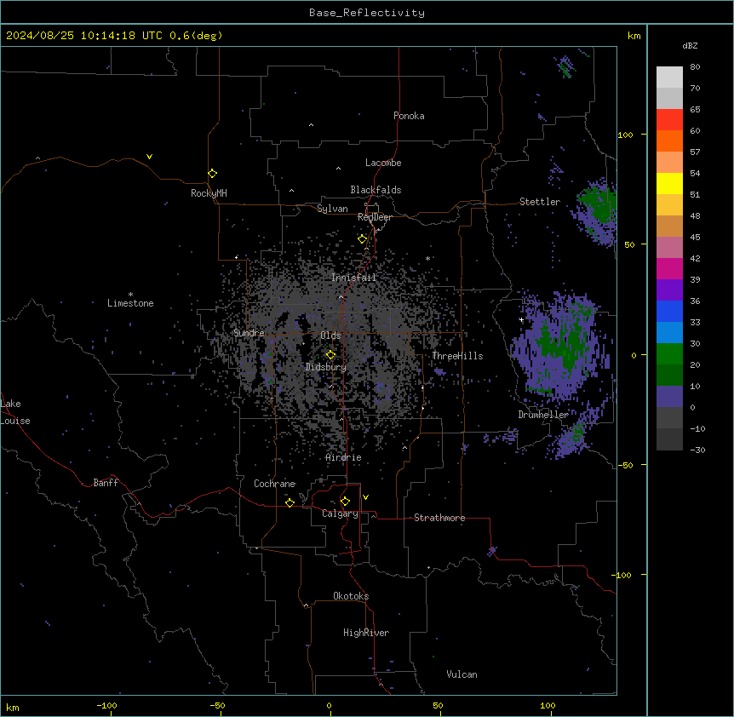Pick the orange 57-60 dBZ legend swatch
The width and height of the screenshot is (734, 717).
coord(669,141)
